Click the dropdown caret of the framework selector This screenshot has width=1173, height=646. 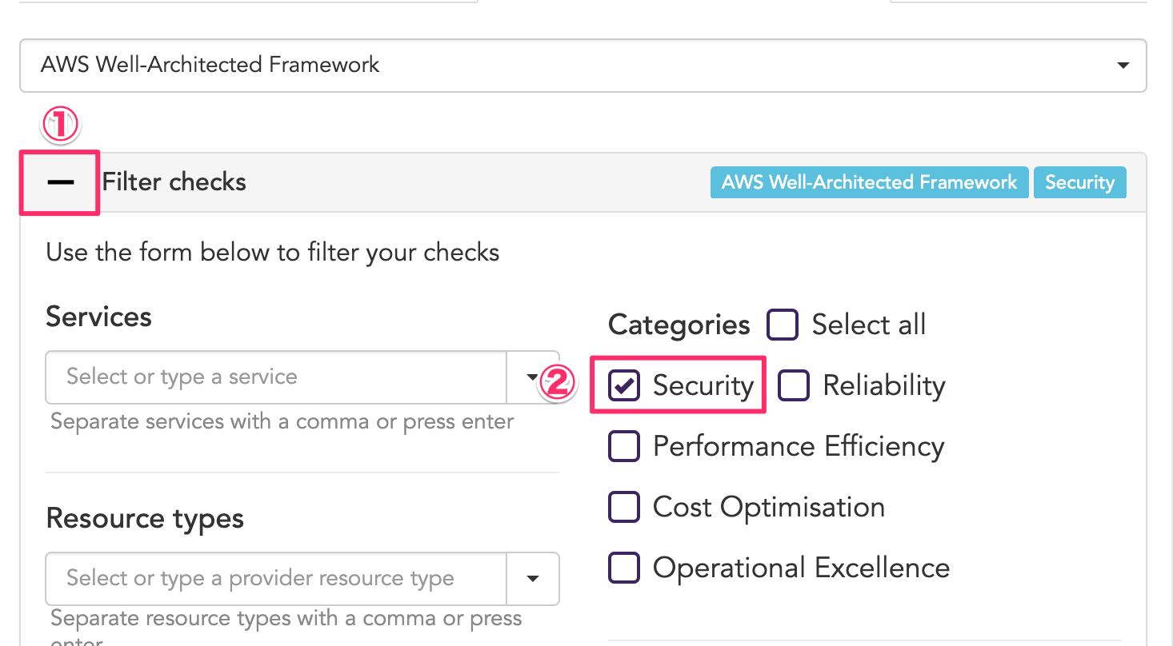point(1123,66)
